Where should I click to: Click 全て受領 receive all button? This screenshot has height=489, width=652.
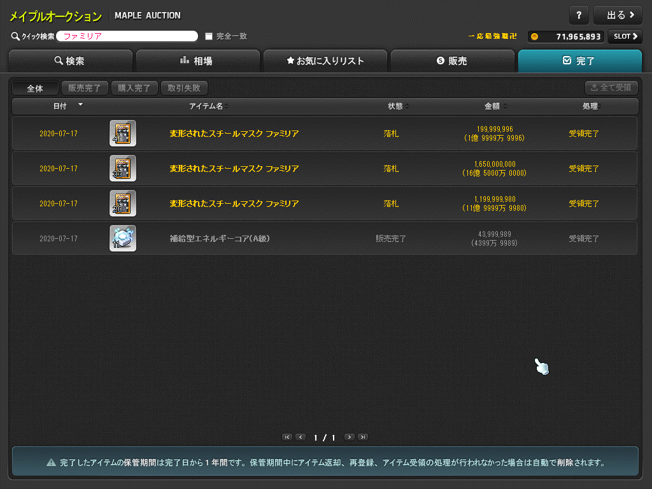[611, 88]
